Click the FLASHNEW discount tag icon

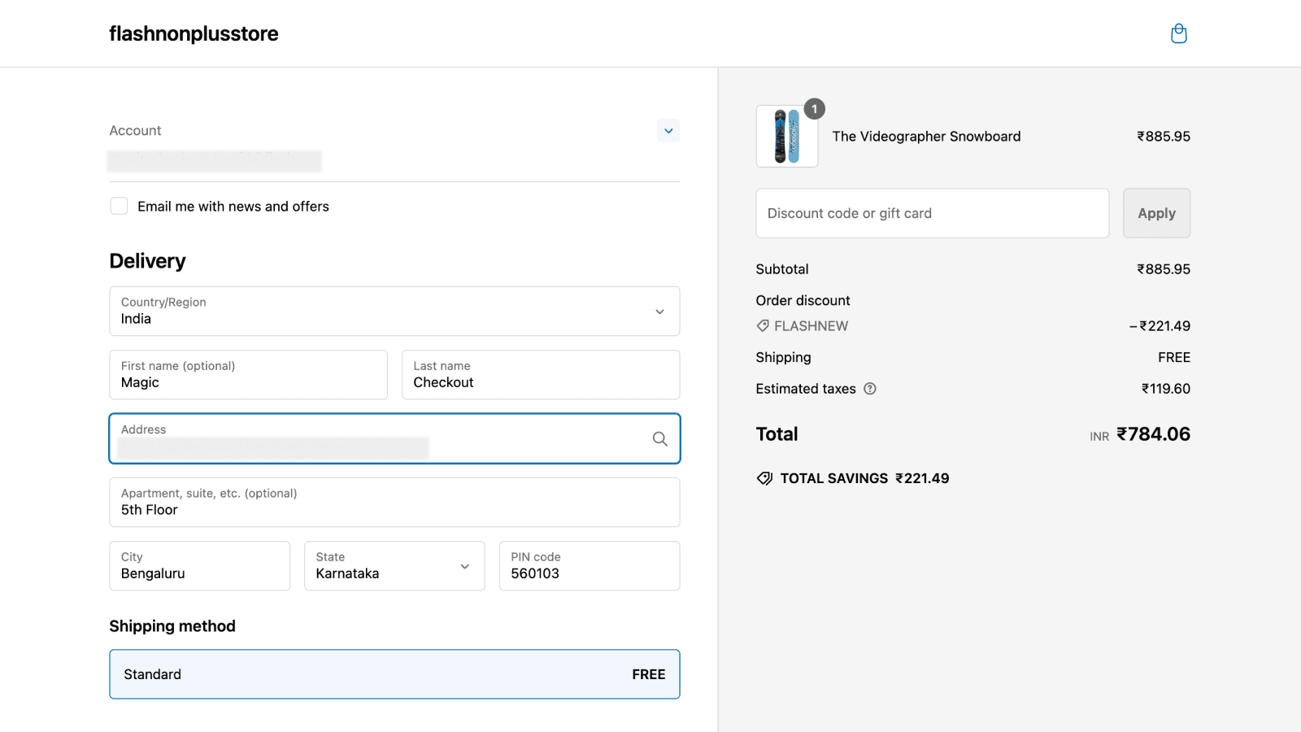pyautogui.click(x=763, y=326)
